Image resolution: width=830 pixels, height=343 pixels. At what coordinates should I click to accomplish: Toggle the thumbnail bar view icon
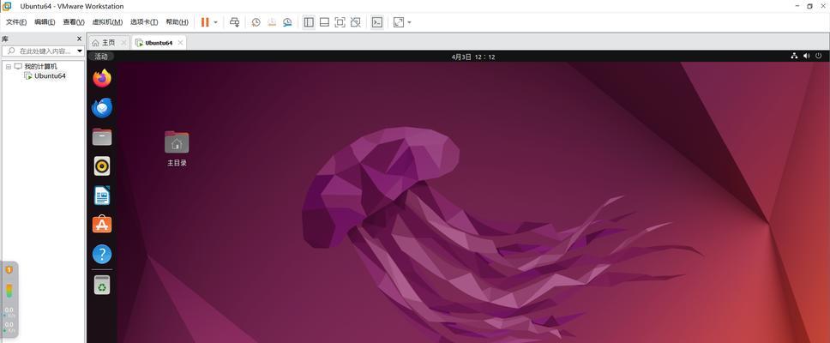pos(324,22)
